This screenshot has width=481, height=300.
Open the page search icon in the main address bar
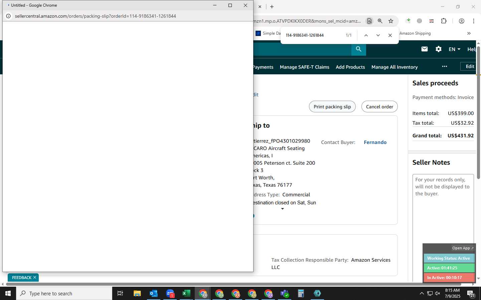click(x=369, y=21)
